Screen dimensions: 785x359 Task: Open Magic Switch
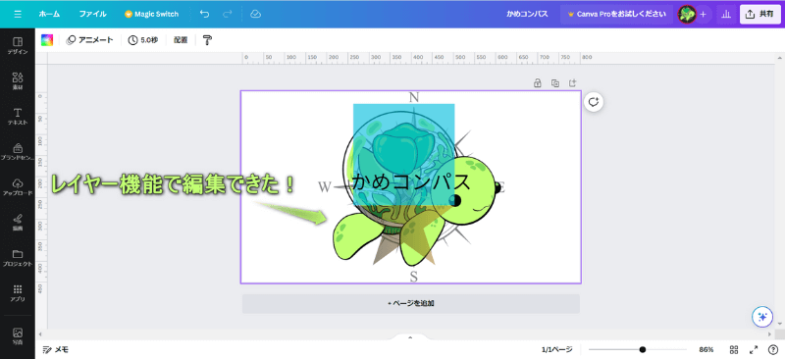pyautogui.click(x=151, y=14)
